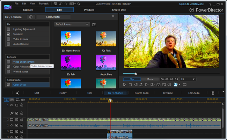Delete the selected clip with the trash icon
The width and height of the screenshot is (227, 140).
pyautogui.click(x=213, y=93)
